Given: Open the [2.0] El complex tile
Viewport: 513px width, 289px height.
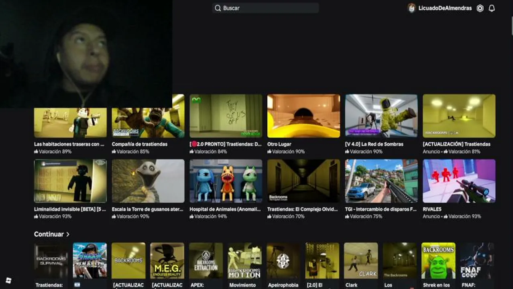Looking at the screenshot, I should (322, 261).
